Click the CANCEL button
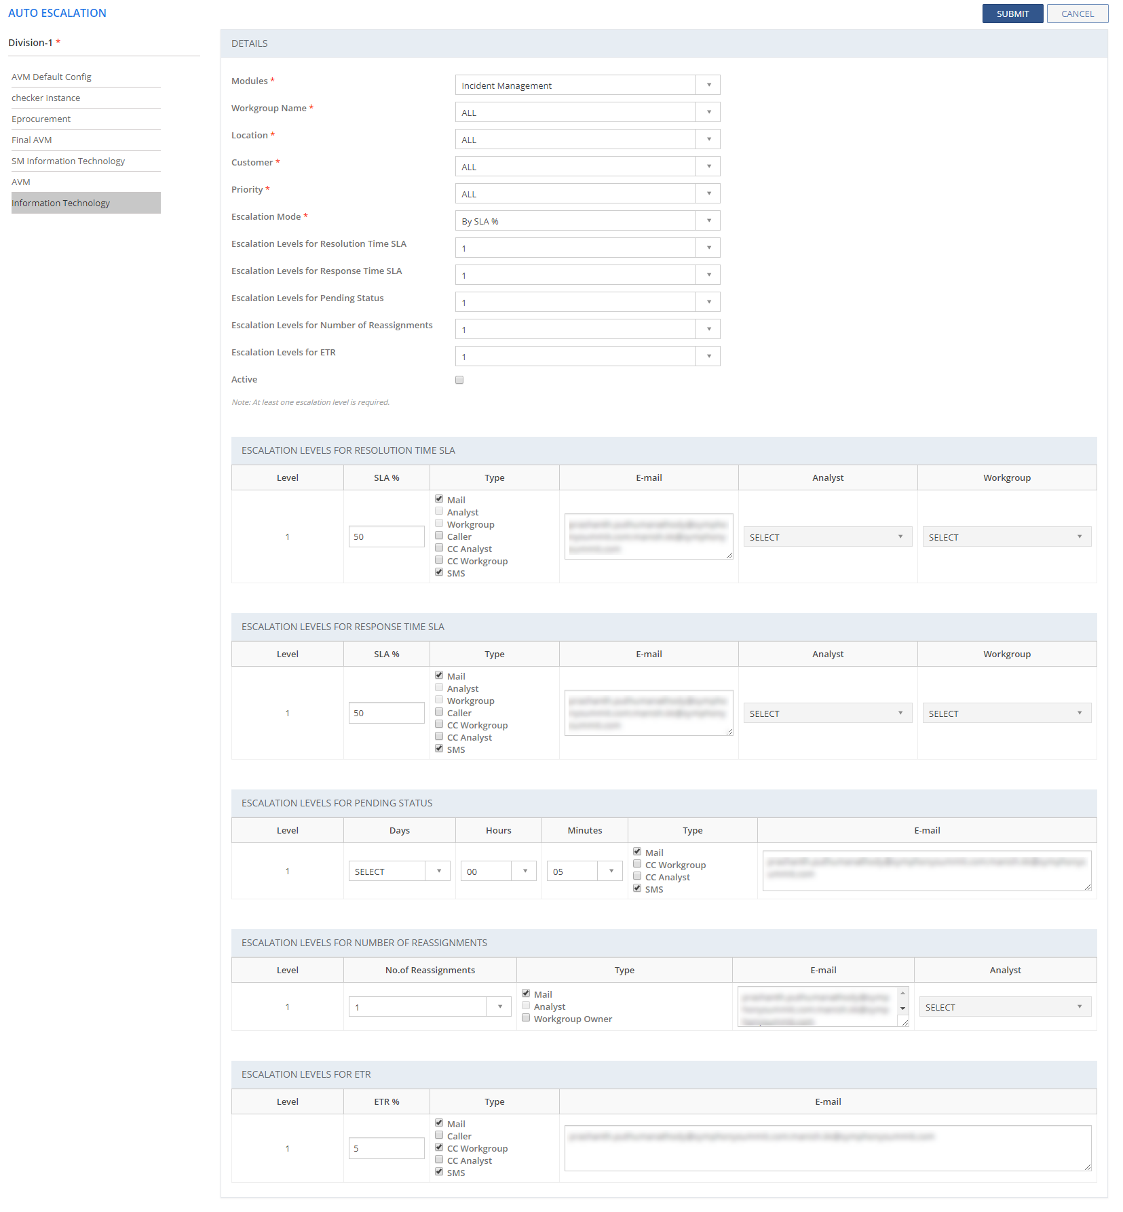This screenshot has height=1212, width=1123. pyautogui.click(x=1078, y=13)
